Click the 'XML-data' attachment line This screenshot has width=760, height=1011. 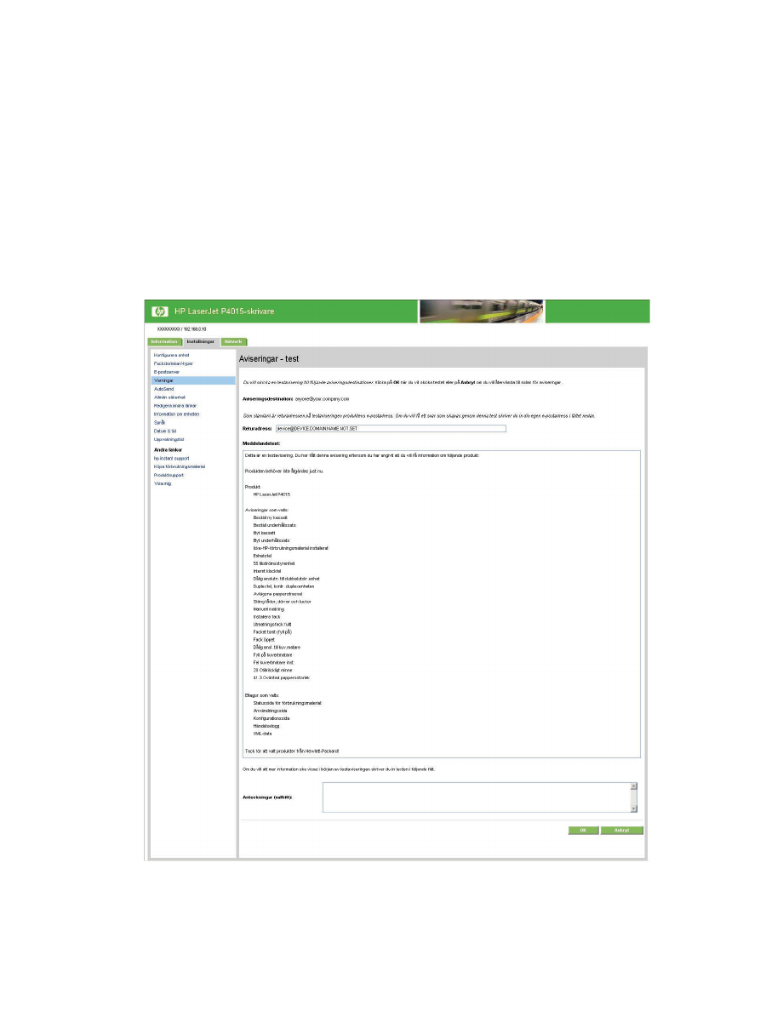[262, 734]
